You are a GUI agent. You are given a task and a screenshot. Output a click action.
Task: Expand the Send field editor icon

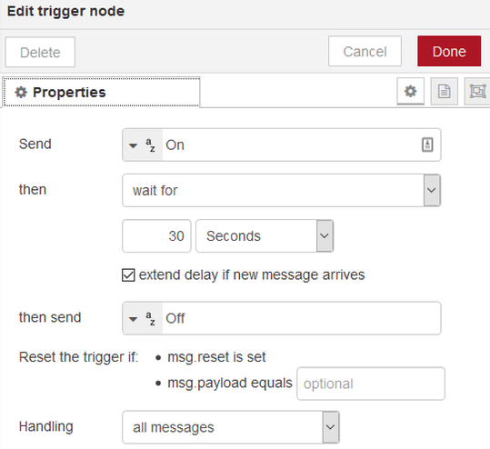[427, 145]
